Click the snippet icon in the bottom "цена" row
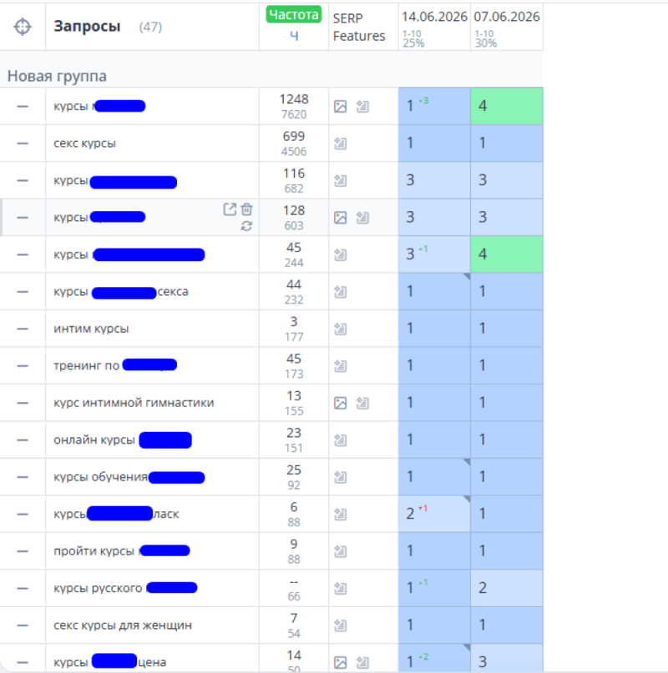 click(x=362, y=663)
